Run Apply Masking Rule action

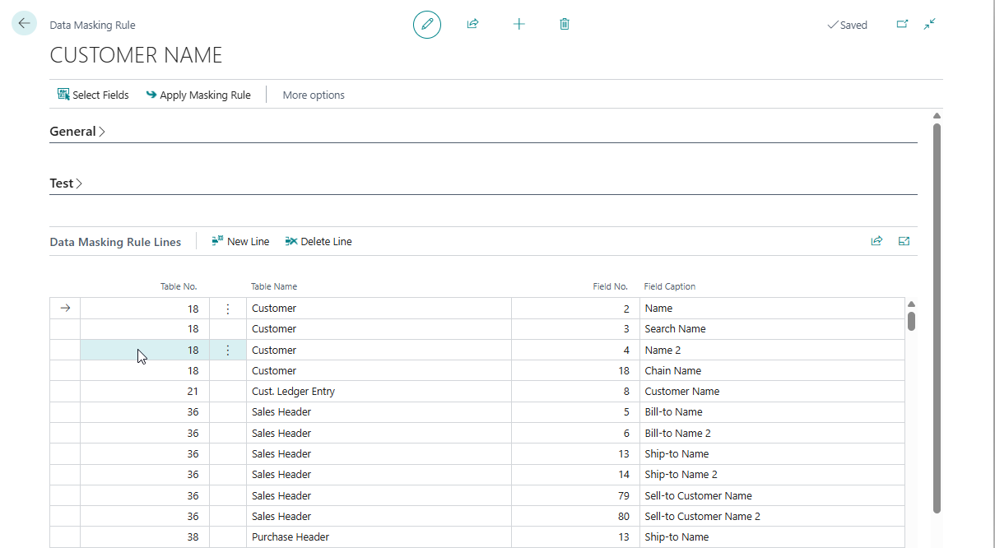pyautogui.click(x=198, y=95)
